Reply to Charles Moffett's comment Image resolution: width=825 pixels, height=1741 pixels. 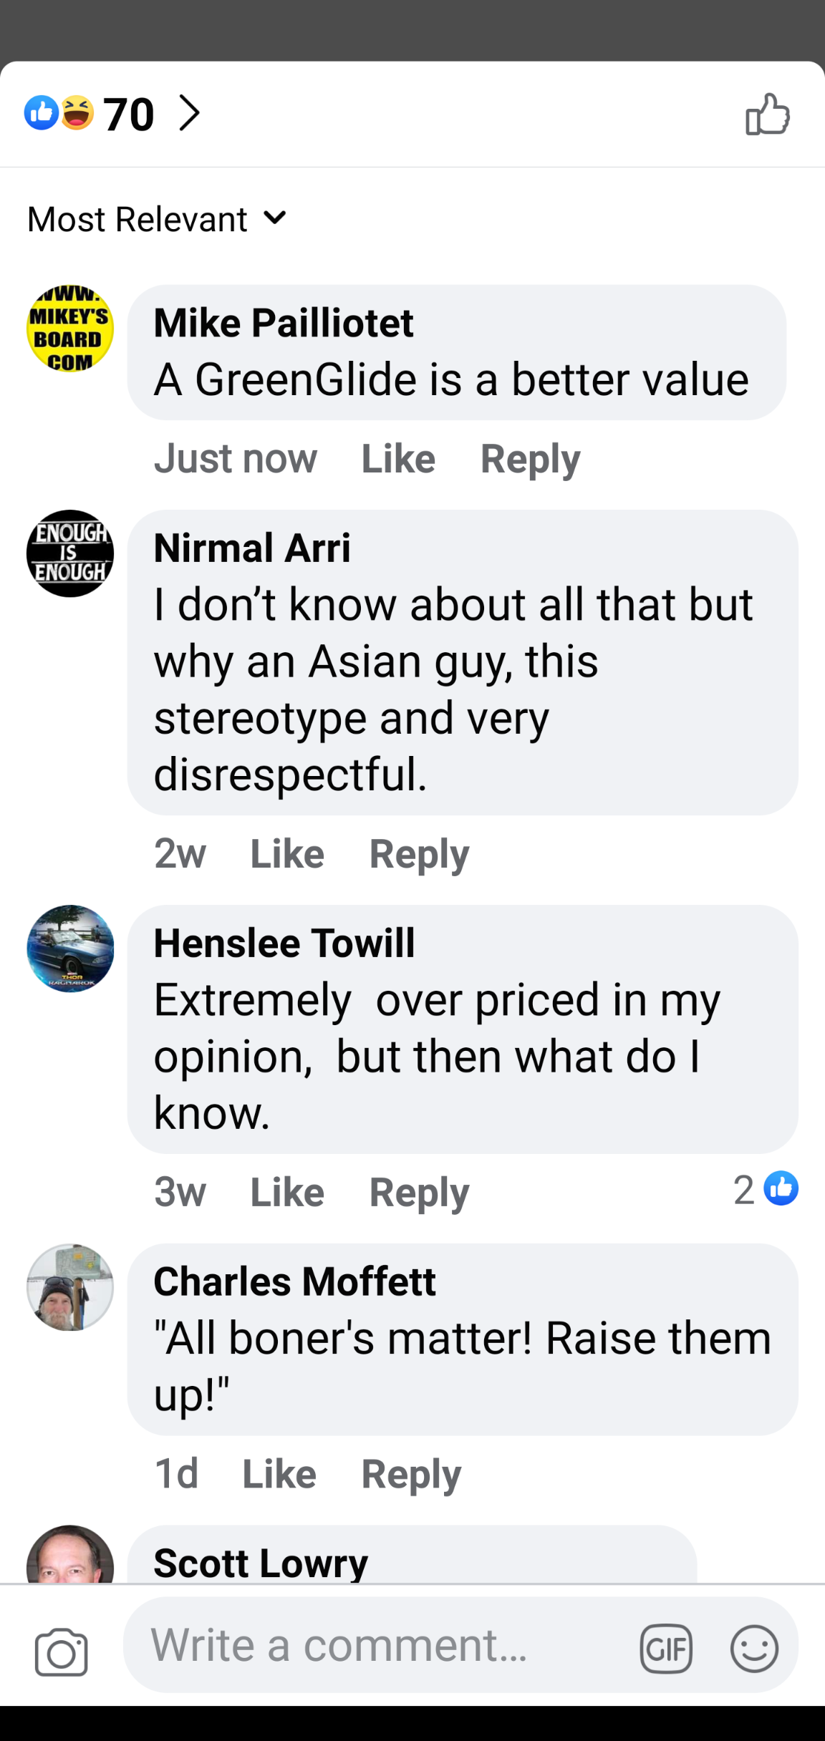click(x=411, y=1474)
